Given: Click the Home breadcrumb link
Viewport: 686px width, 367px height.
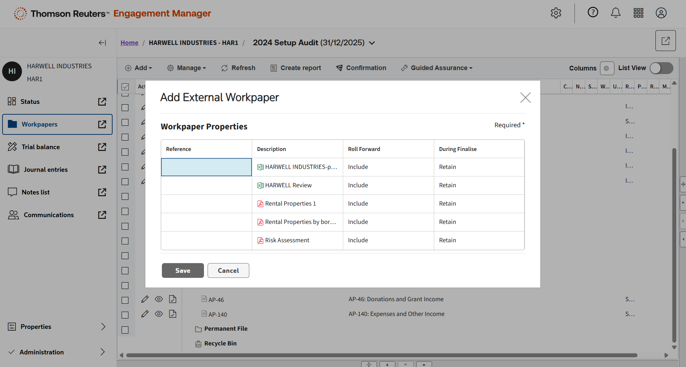Looking at the screenshot, I should coord(129,43).
